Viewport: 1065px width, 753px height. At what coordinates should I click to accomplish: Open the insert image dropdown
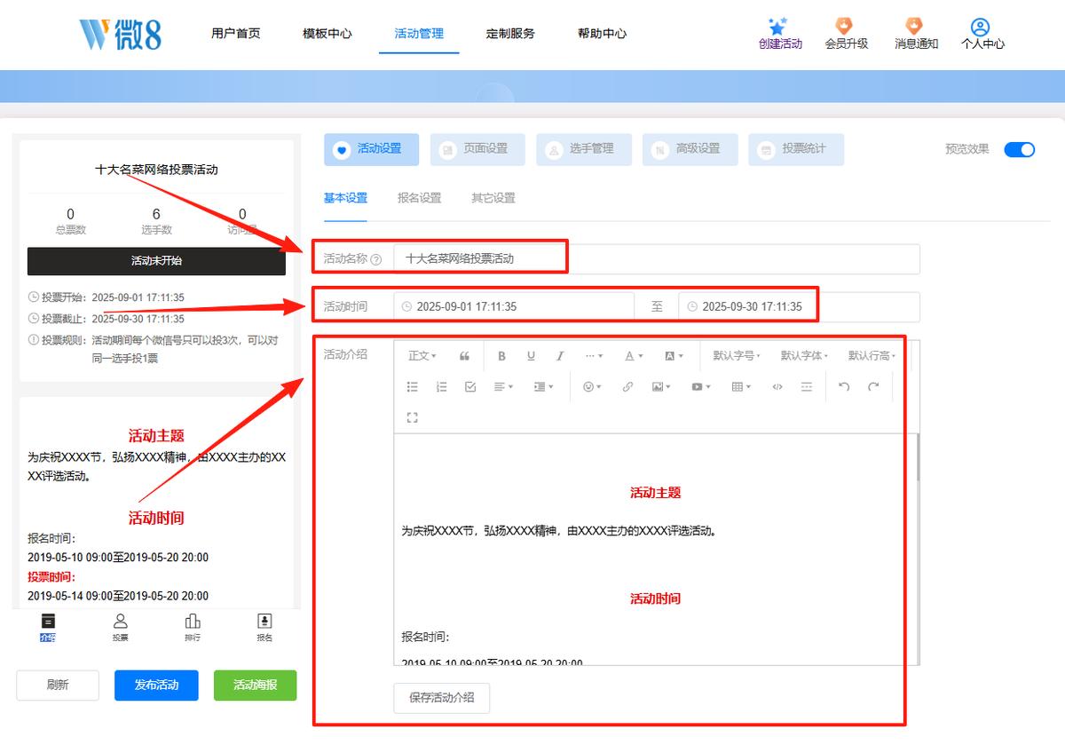pyautogui.click(x=661, y=386)
